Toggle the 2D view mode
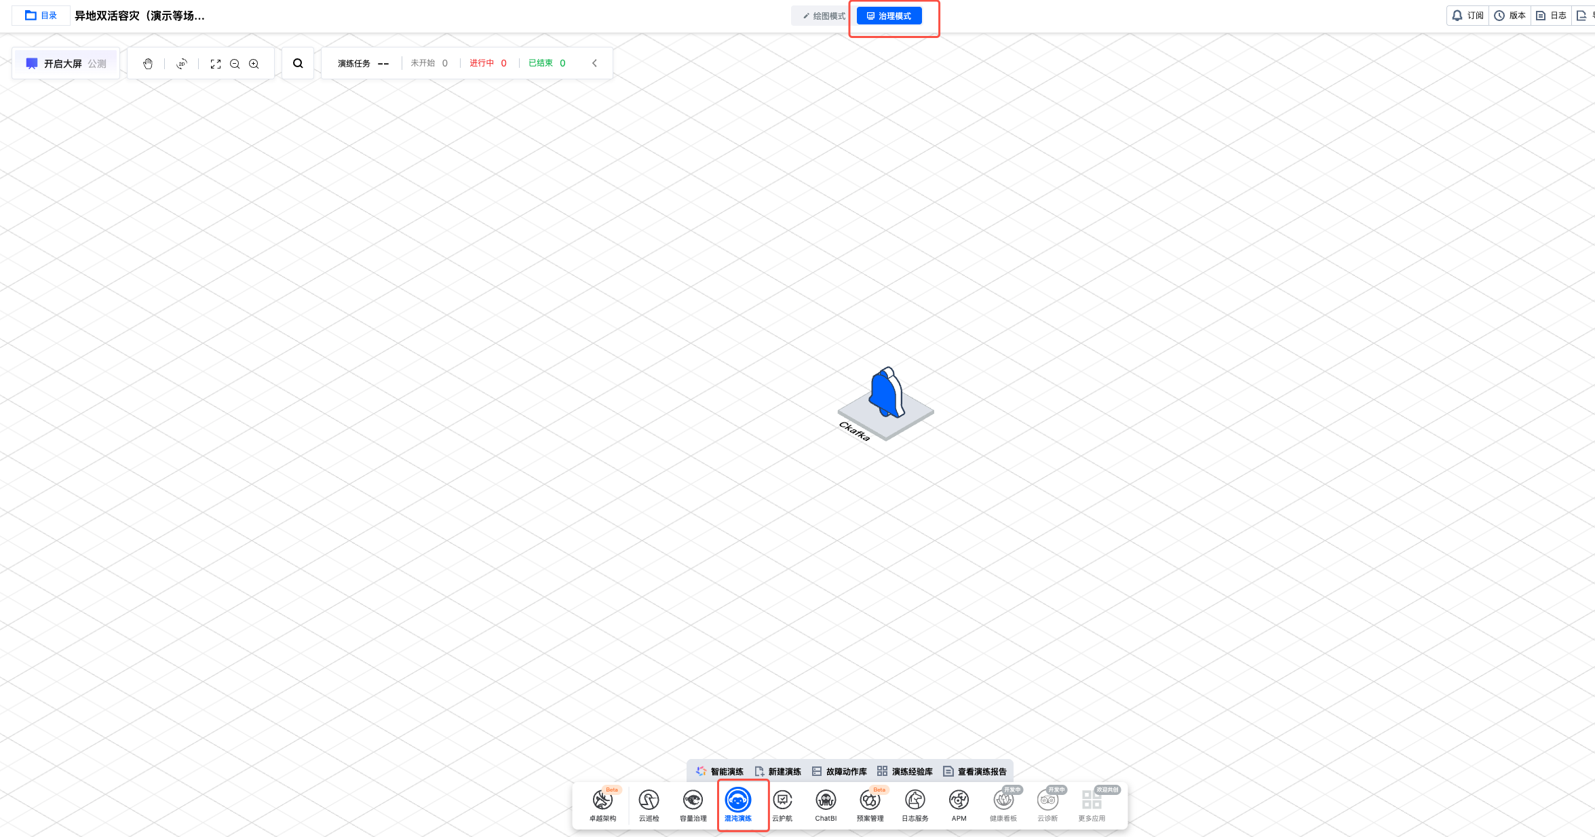Viewport: 1595px width, 837px height. (181, 64)
